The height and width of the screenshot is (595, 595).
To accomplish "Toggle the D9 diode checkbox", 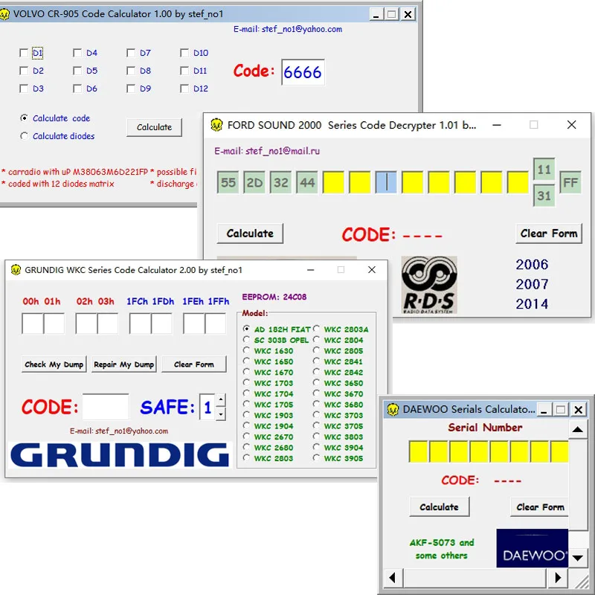I will pyautogui.click(x=131, y=89).
